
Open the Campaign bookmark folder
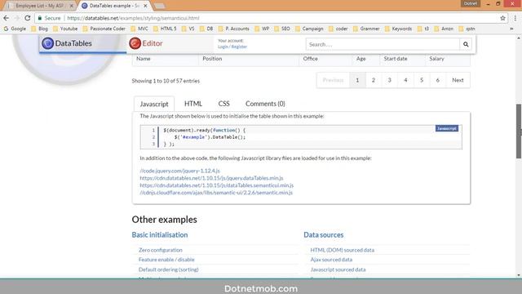(x=309, y=29)
